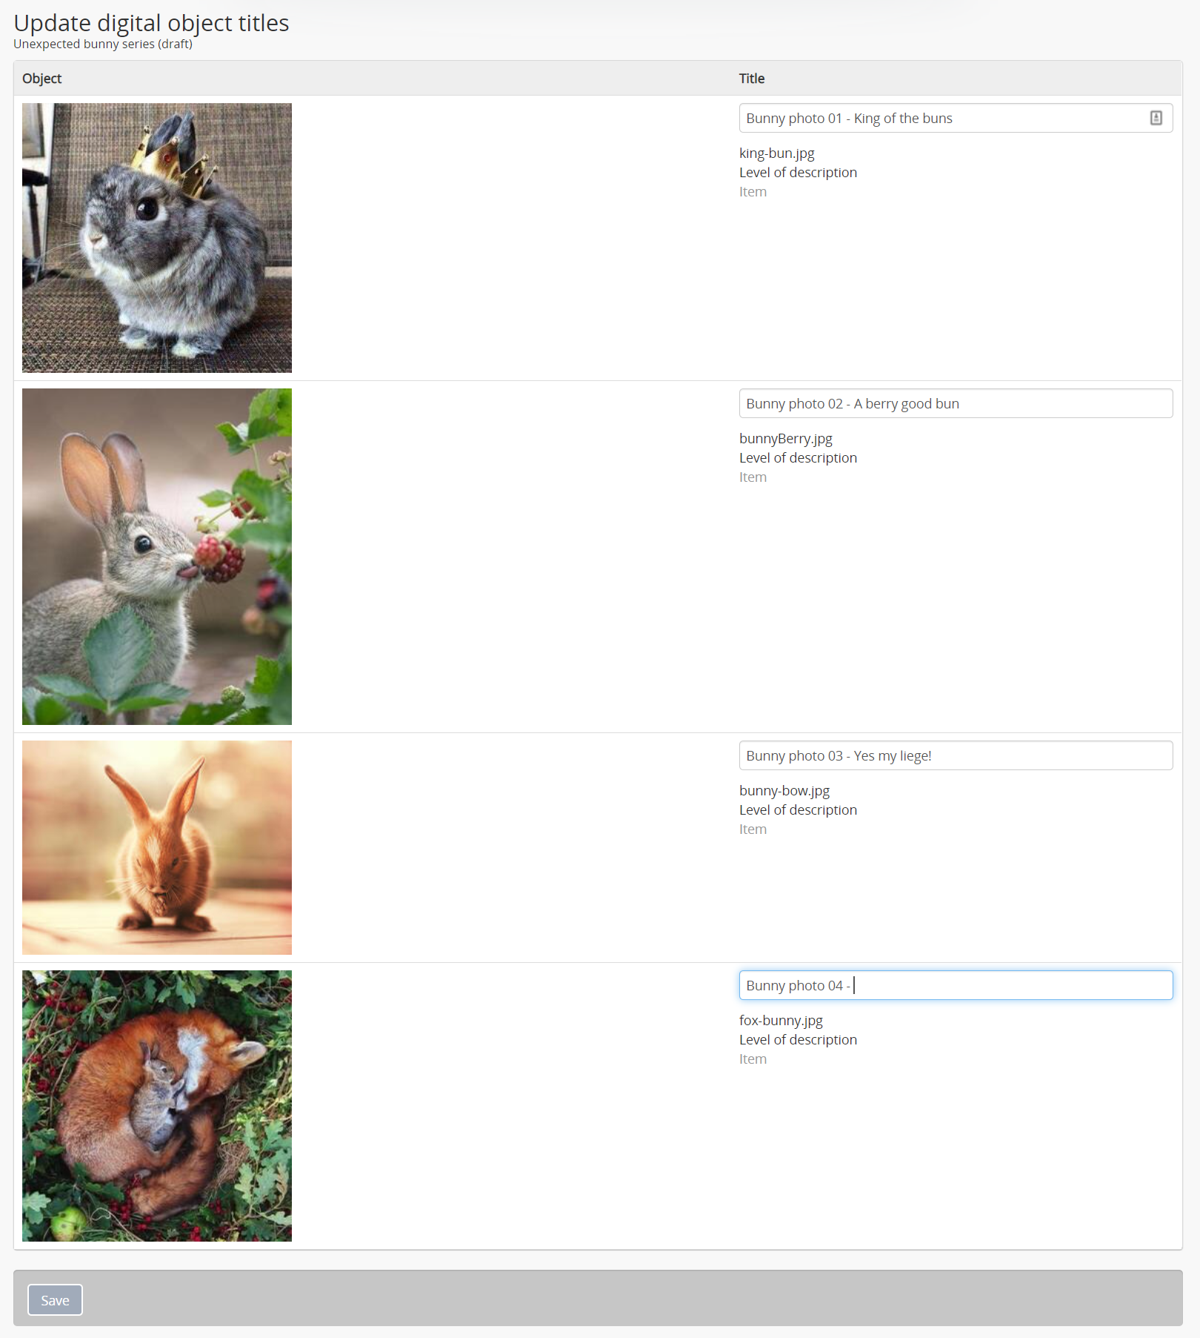
Task: Open the bowing orange bunny photo
Action: (157, 847)
